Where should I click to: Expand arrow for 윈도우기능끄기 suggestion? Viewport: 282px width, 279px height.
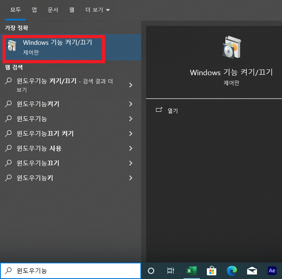click(x=131, y=163)
